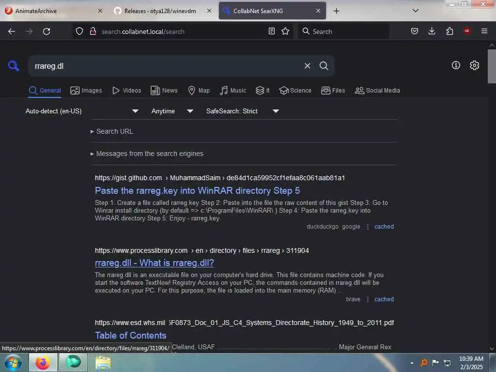The width and height of the screenshot is (496, 372).
Task: Open cached link for gist.github result
Action: (384, 227)
